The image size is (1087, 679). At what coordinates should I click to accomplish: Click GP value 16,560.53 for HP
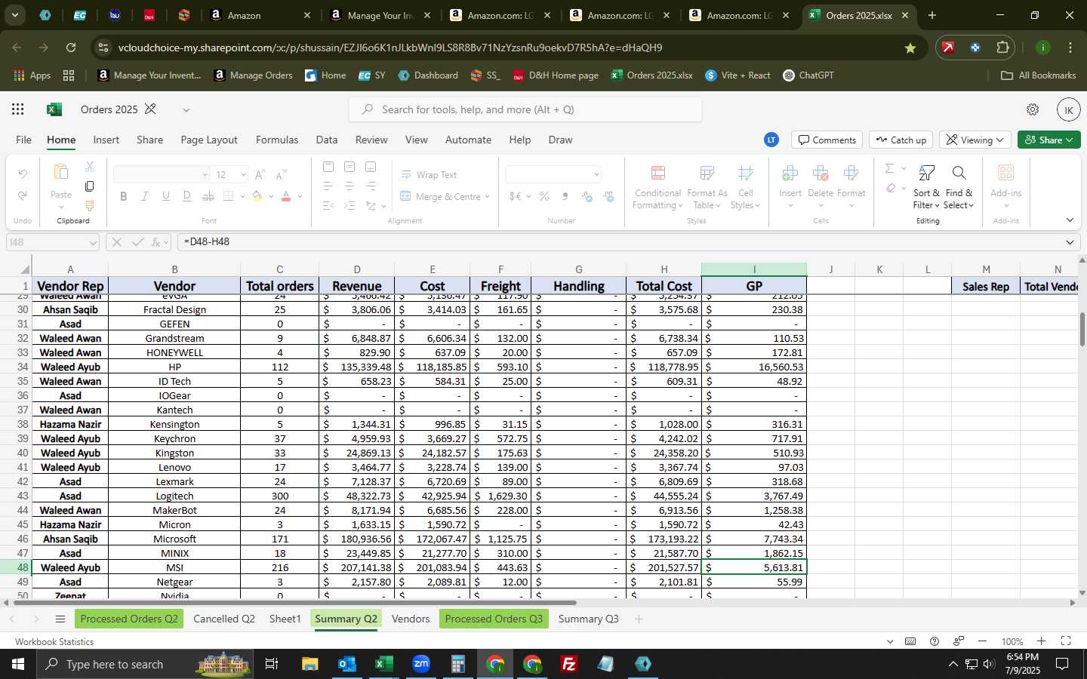click(754, 367)
